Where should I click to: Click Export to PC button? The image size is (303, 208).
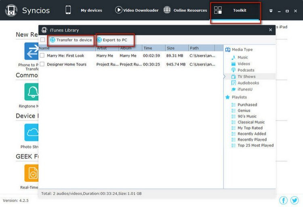112,40
